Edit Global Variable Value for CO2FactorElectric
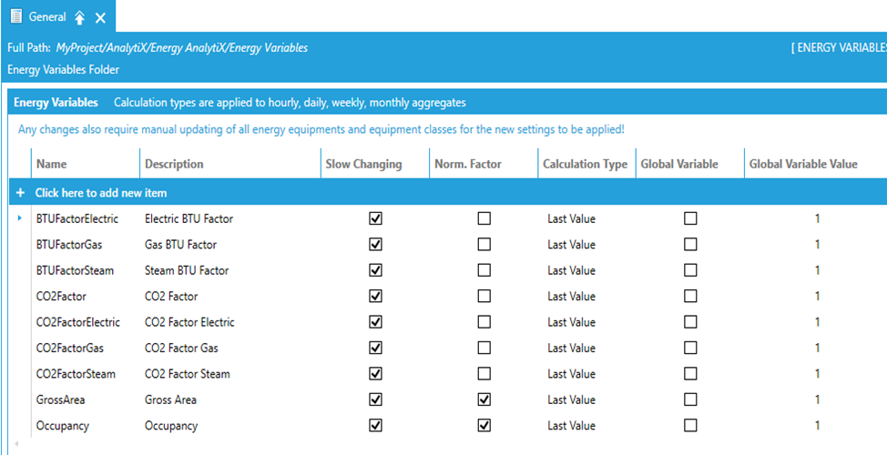The width and height of the screenshot is (887, 455). [x=817, y=322]
